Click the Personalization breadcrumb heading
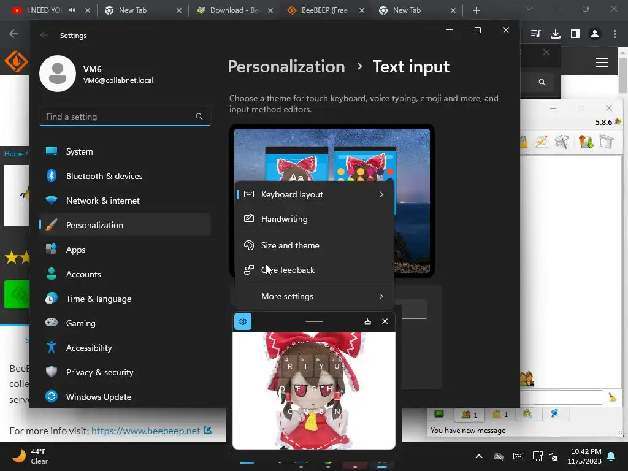Screen dimensions: 628x471 click(286, 66)
